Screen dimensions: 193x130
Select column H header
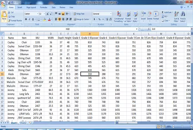coord(90,34)
